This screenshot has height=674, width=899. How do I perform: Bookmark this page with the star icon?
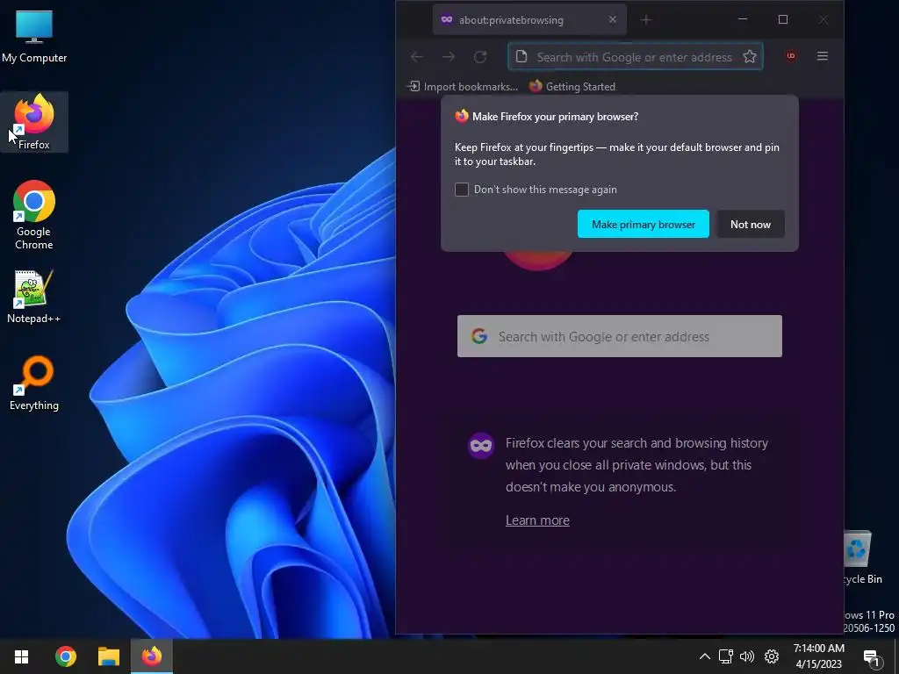click(750, 56)
